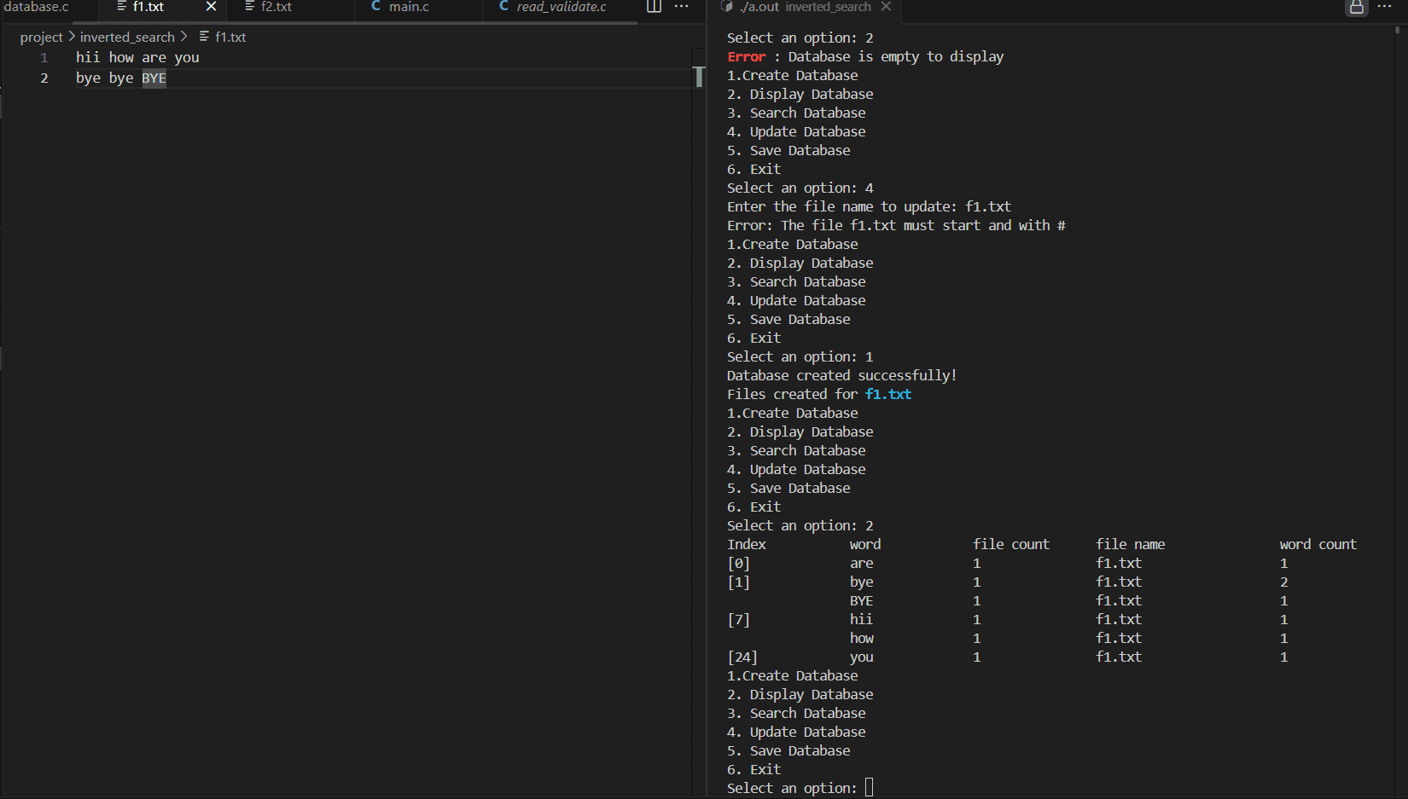Click the highlighted word BYE in editor

154,78
